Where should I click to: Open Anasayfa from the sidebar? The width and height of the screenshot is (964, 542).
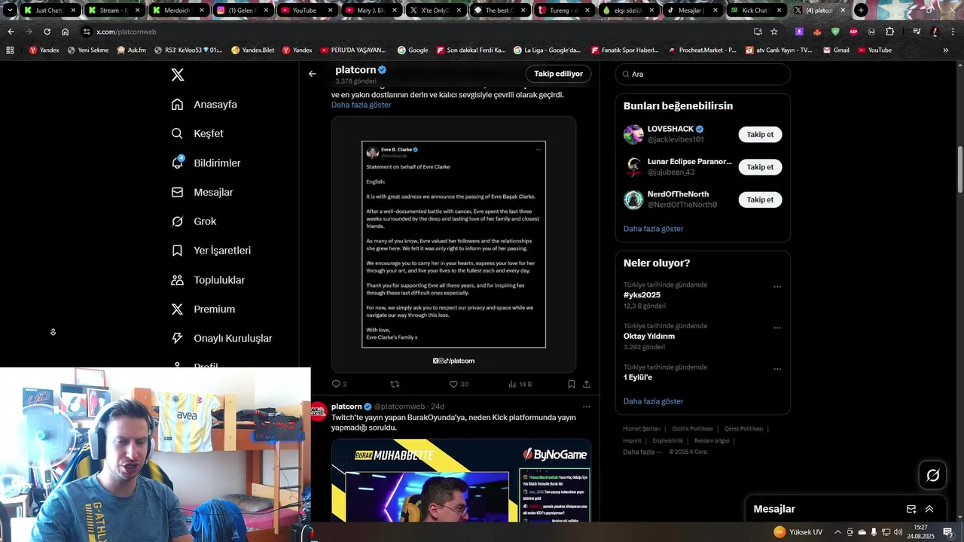tap(204, 105)
